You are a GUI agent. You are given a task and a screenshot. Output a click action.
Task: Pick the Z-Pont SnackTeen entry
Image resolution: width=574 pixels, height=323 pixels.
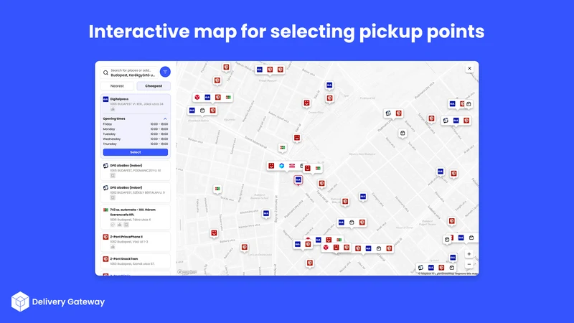(136, 261)
